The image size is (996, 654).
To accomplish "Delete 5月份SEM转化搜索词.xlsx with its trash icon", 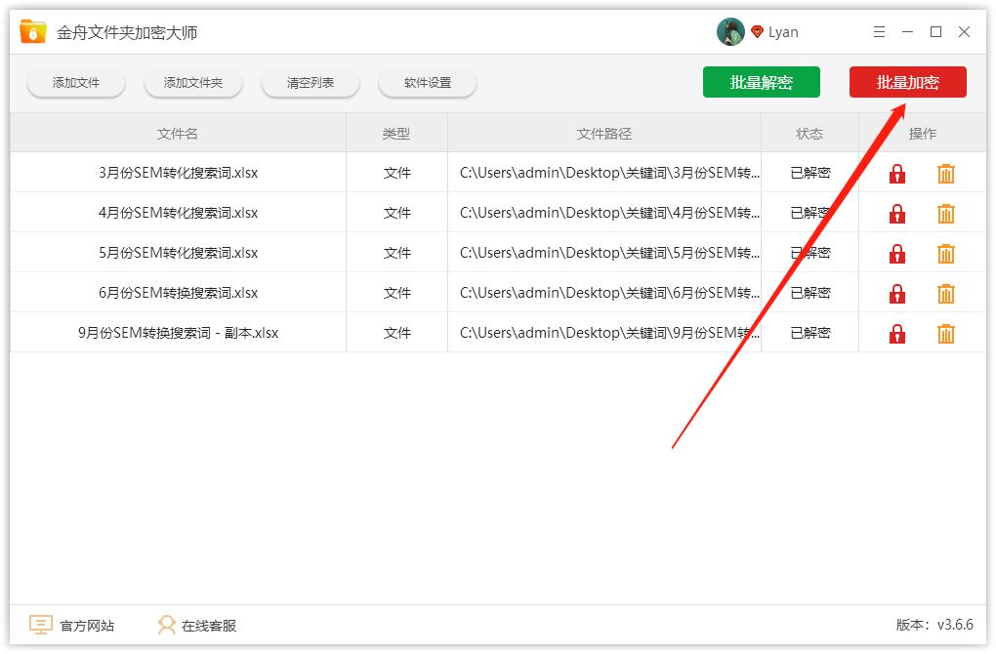I will click(945, 253).
